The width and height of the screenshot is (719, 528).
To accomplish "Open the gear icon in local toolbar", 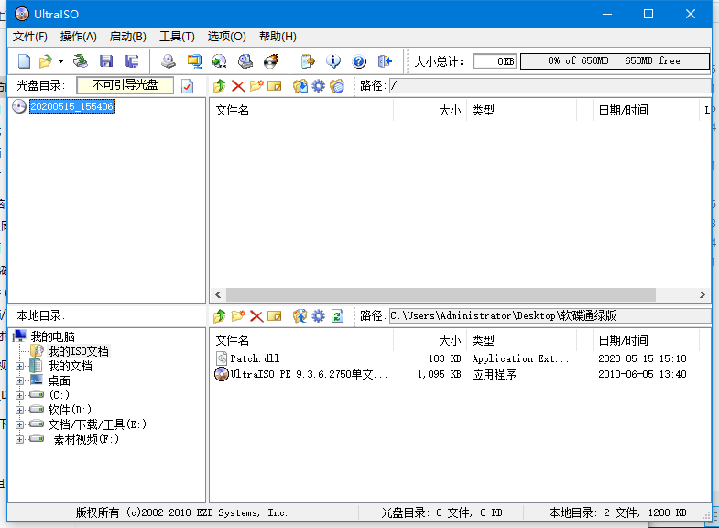I will [x=318, y=316].
